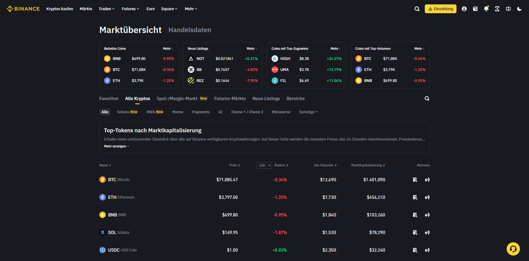
Task: Switch to the Alle Kryptos tab
Action: coord(138,98)
